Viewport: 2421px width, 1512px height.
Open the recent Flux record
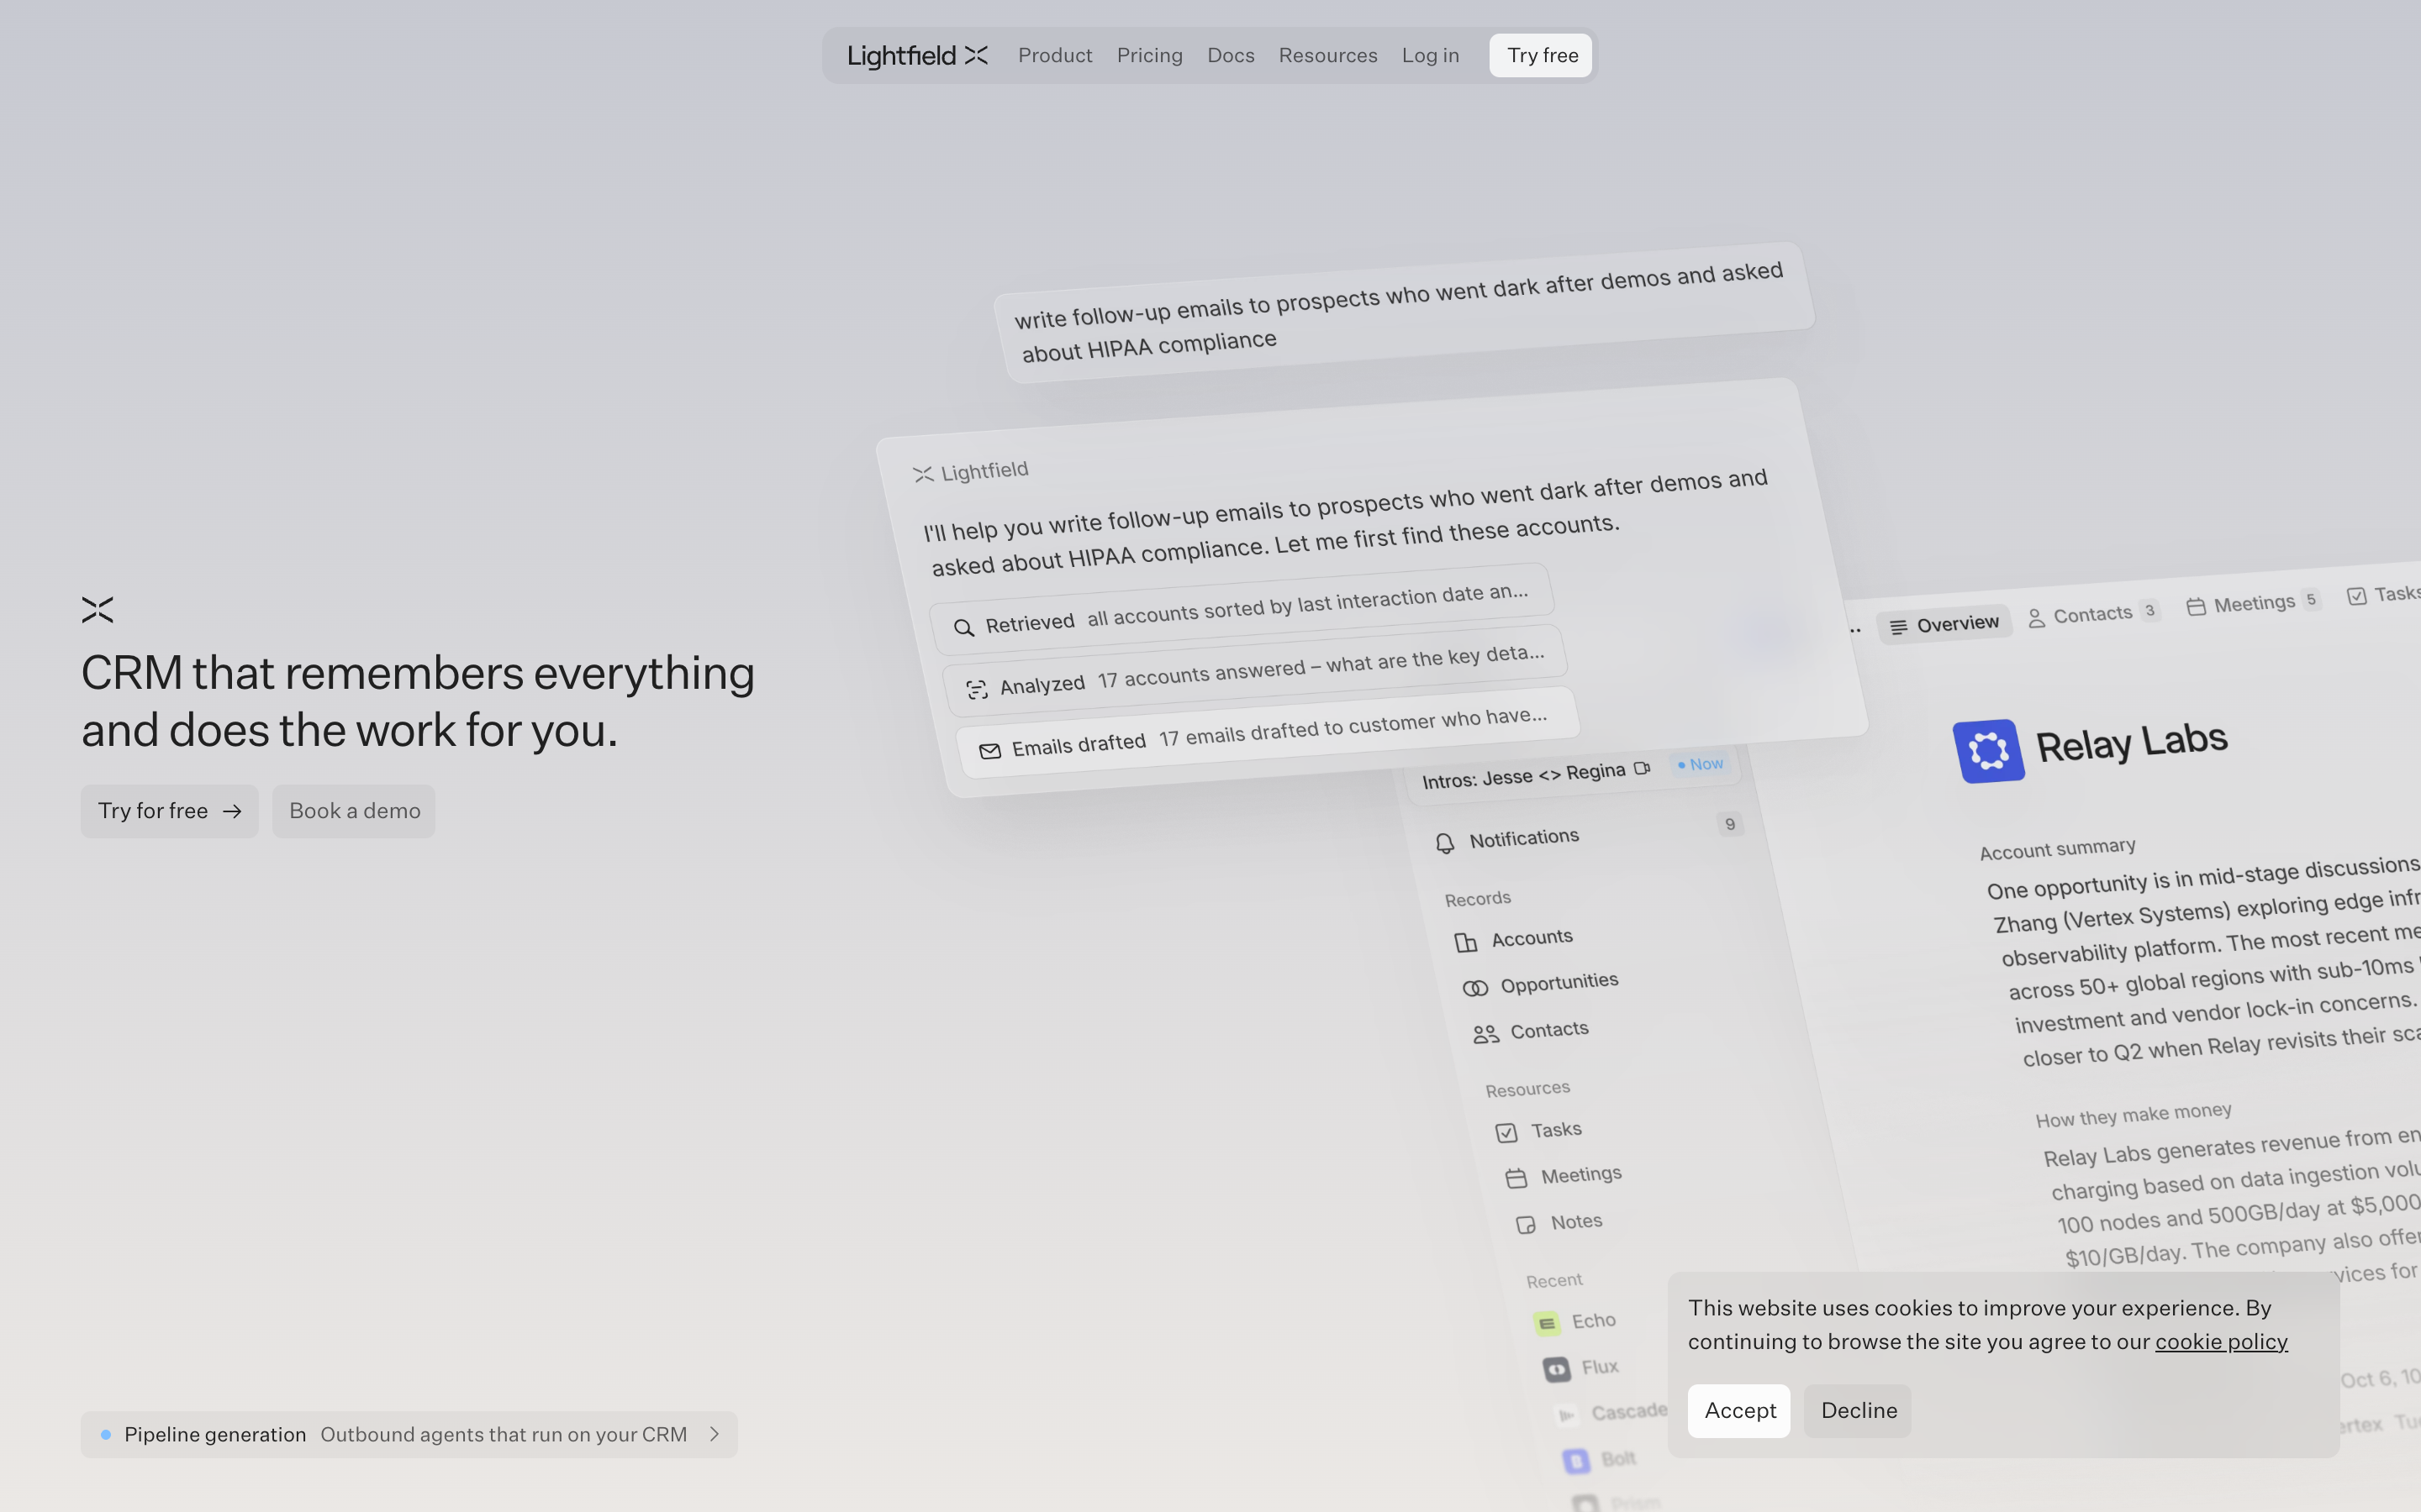point(1599,1366)
